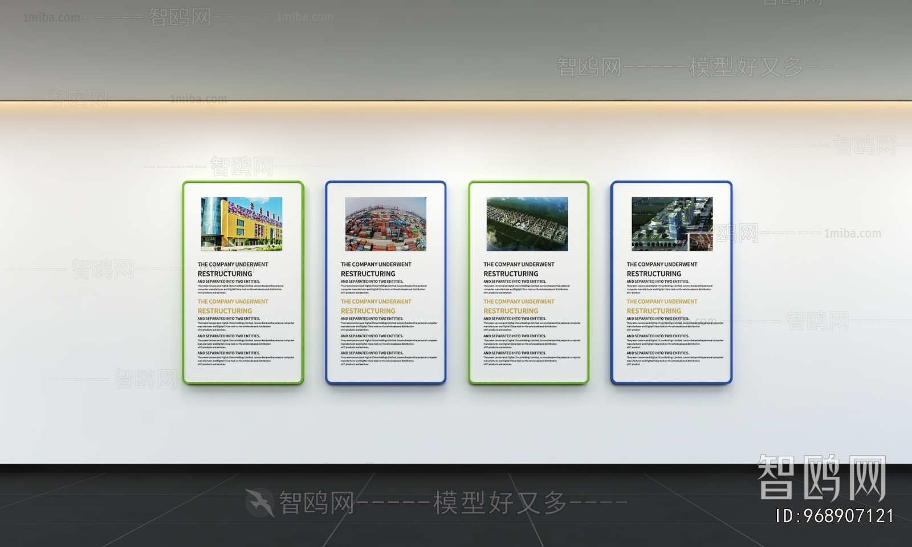The height and width of the screenshot is (547, 912).
Task: Select the gold RESTRUCTURING heading on fourth panel
Action: 654,311
